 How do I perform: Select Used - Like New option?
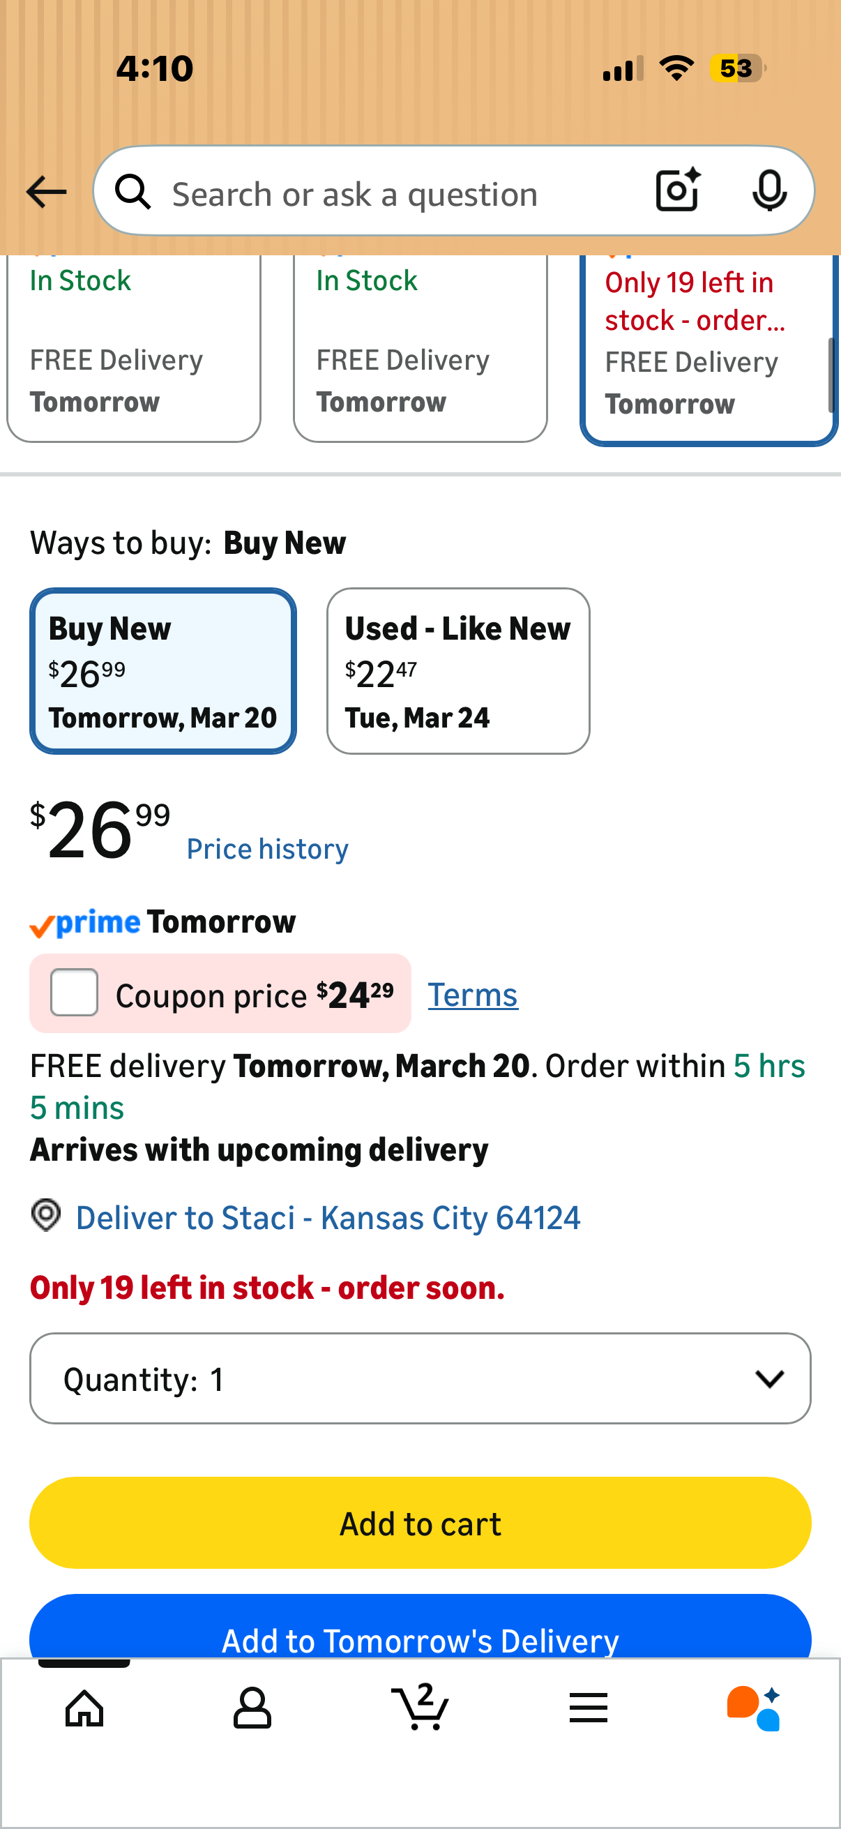click(x=458, y=671)
